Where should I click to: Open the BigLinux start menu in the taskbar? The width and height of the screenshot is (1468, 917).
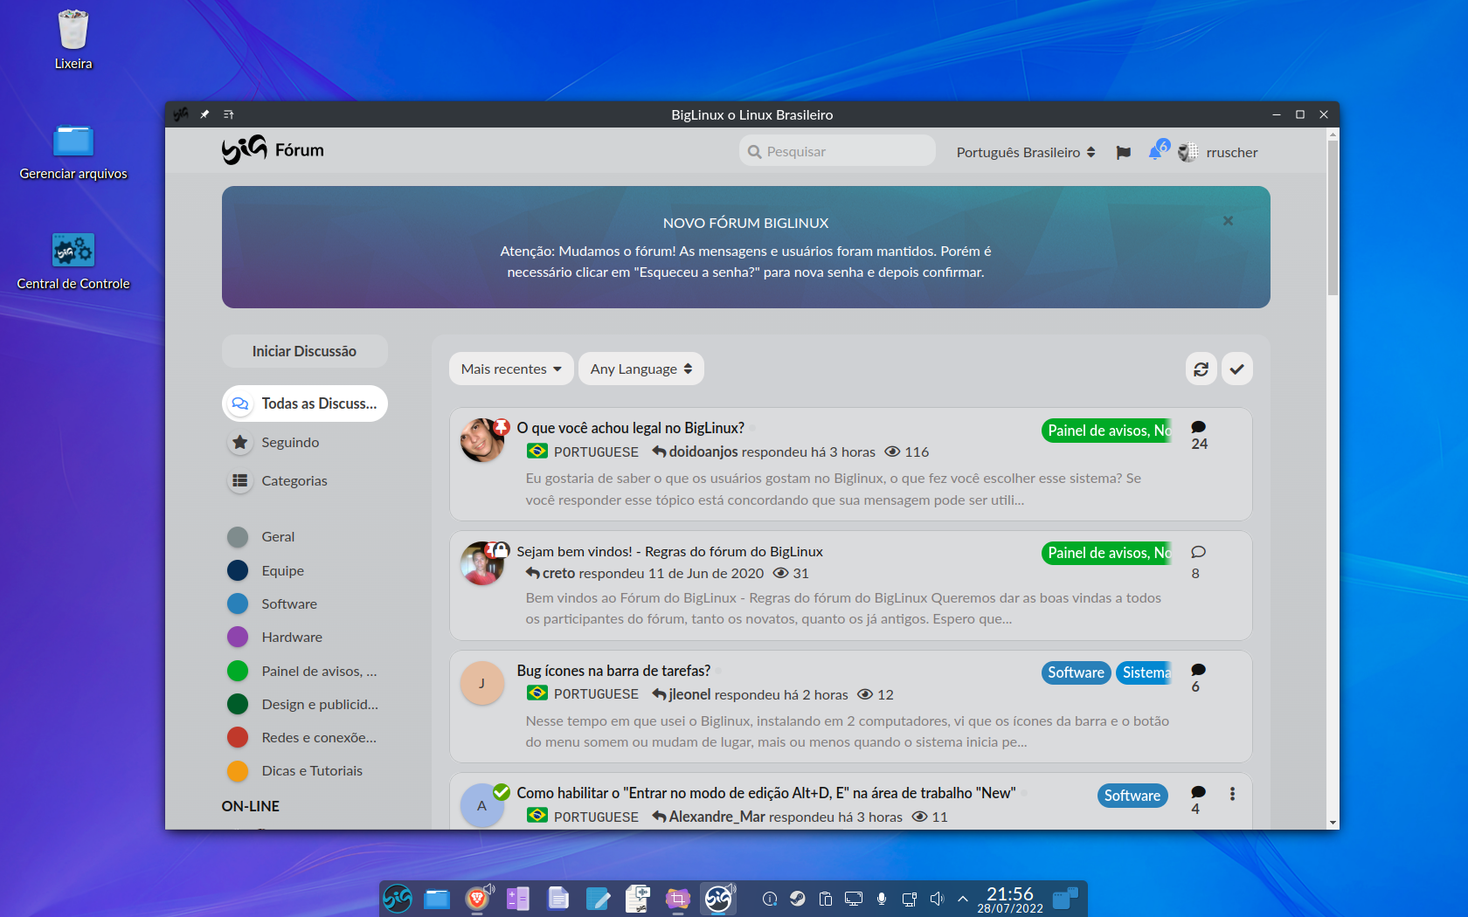[x=398, y=898]
